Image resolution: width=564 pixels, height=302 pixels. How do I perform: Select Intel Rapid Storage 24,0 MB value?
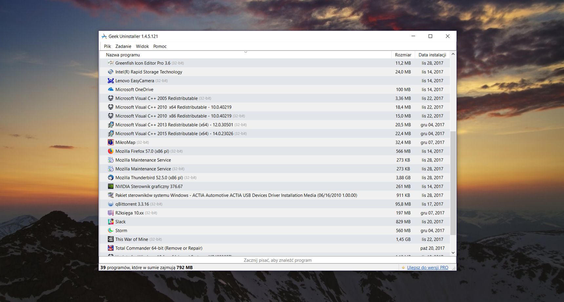[x=403, y=72]
